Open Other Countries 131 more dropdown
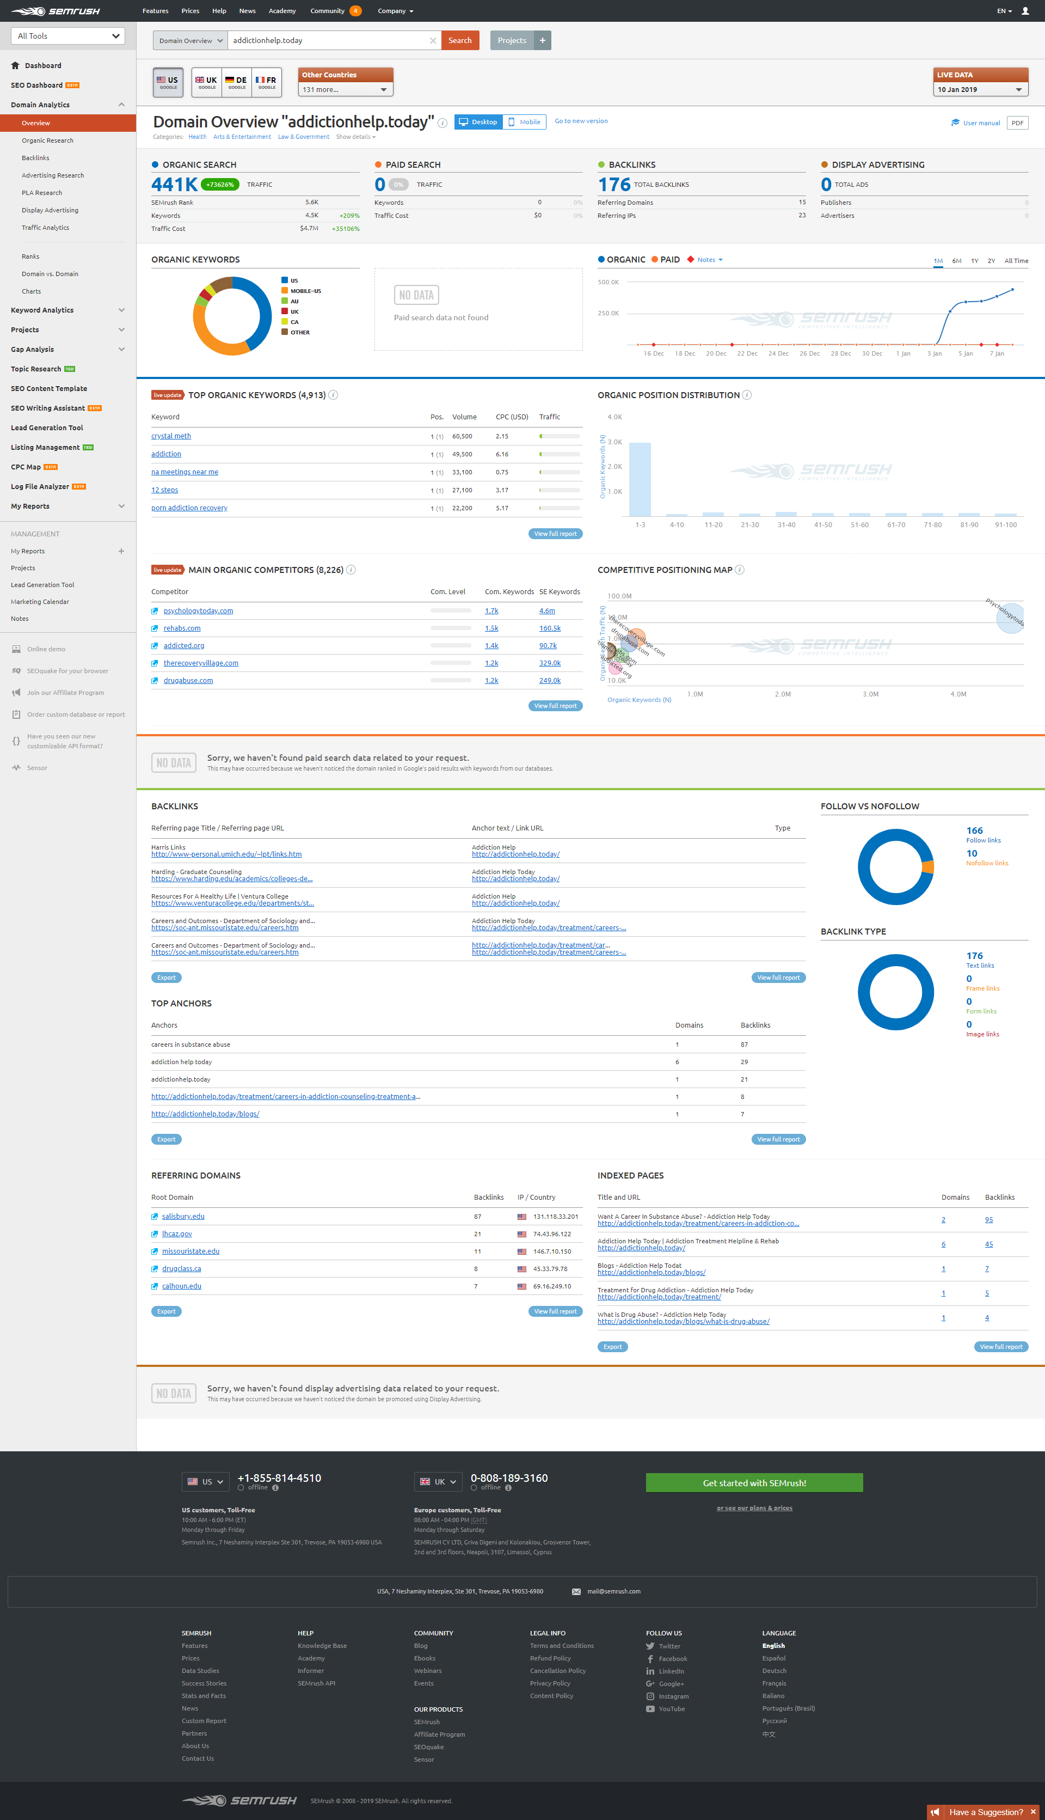The image size is (1045, 1820). pyautogui.click(x=345, y=90)
